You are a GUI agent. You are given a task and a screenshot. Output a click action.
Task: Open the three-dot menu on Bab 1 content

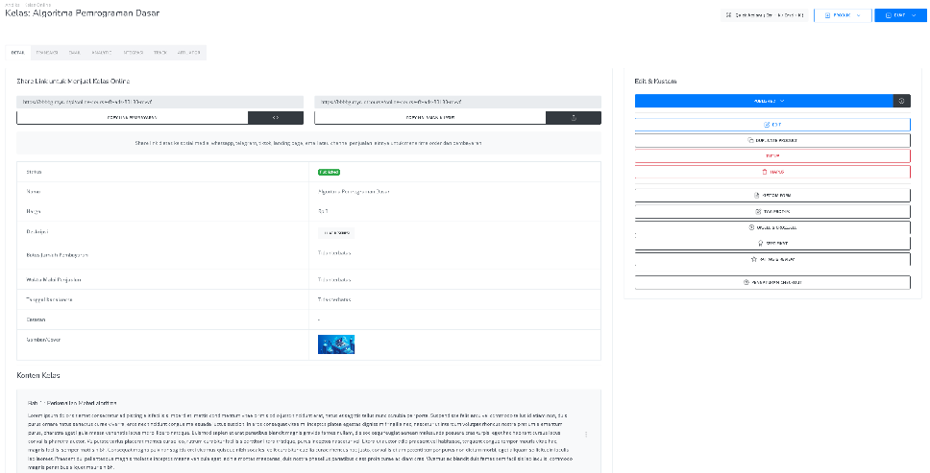click(586, 434)
